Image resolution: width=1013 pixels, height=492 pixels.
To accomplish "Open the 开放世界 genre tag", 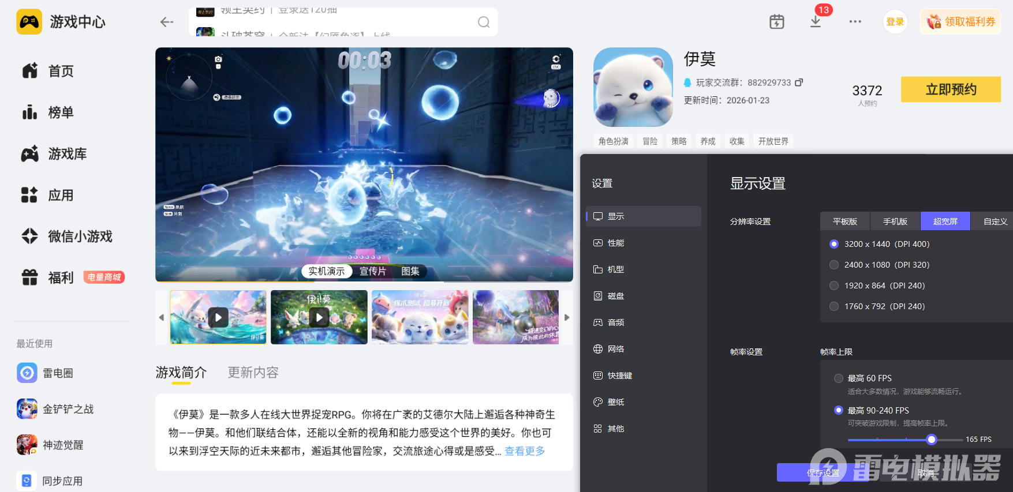I will click(x=773, y=141).
